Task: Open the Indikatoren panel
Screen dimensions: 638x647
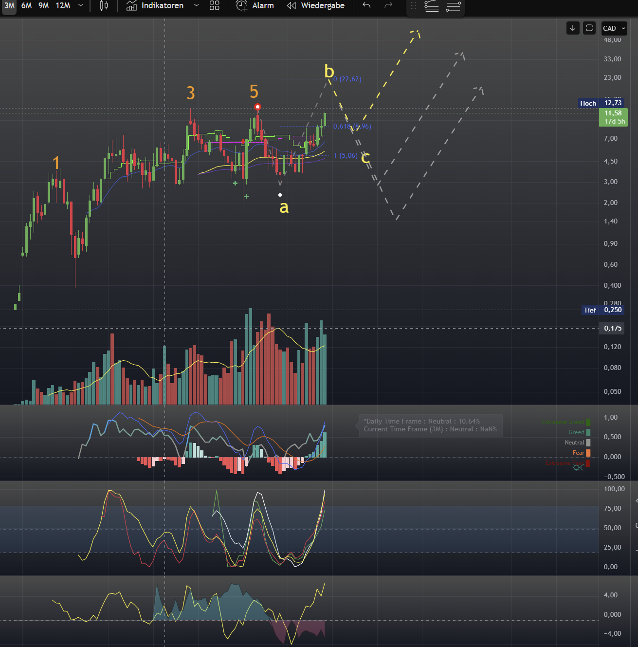Action: (x=155, y=6)
